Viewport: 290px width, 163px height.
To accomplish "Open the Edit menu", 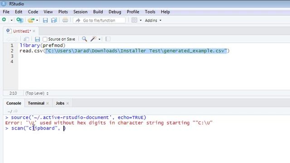I will [19, 12].
